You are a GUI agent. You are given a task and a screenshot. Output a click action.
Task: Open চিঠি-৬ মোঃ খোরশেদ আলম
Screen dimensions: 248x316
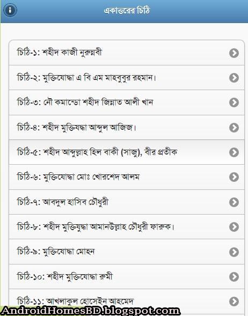click(x=127, y=177)
